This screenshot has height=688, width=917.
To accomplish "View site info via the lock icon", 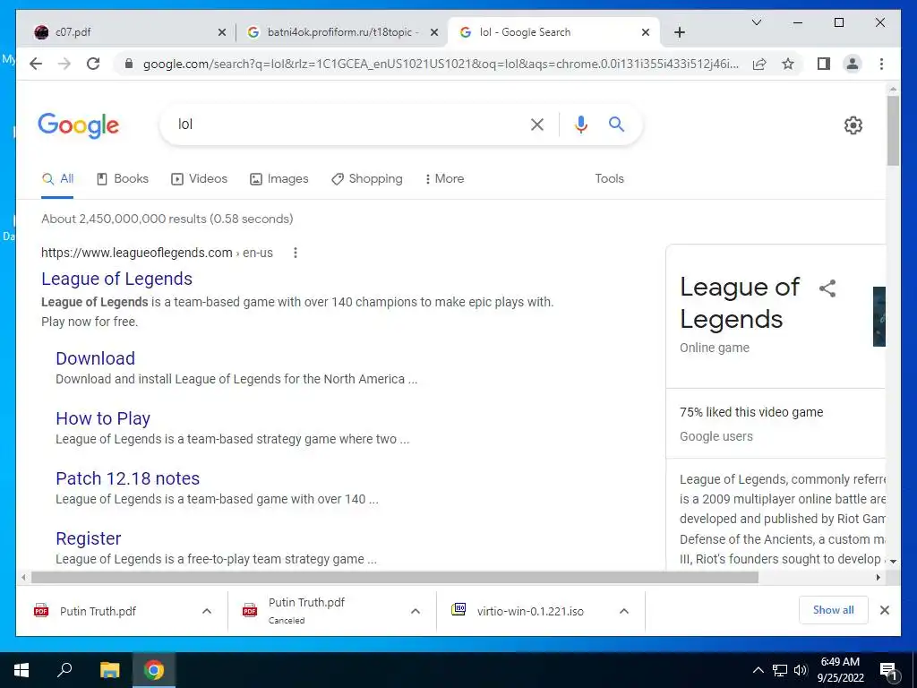I will click(129, 64).
